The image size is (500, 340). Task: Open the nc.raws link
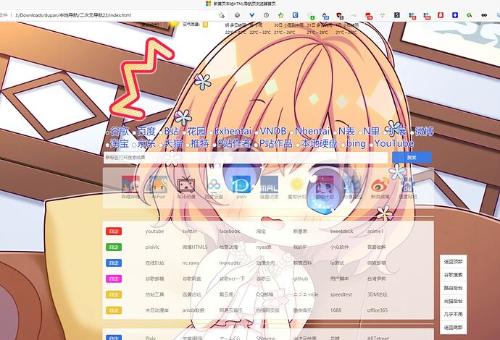(x=191, y=263)
